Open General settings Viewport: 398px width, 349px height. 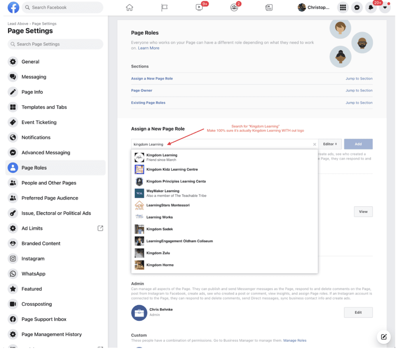[x=55, y=62]
